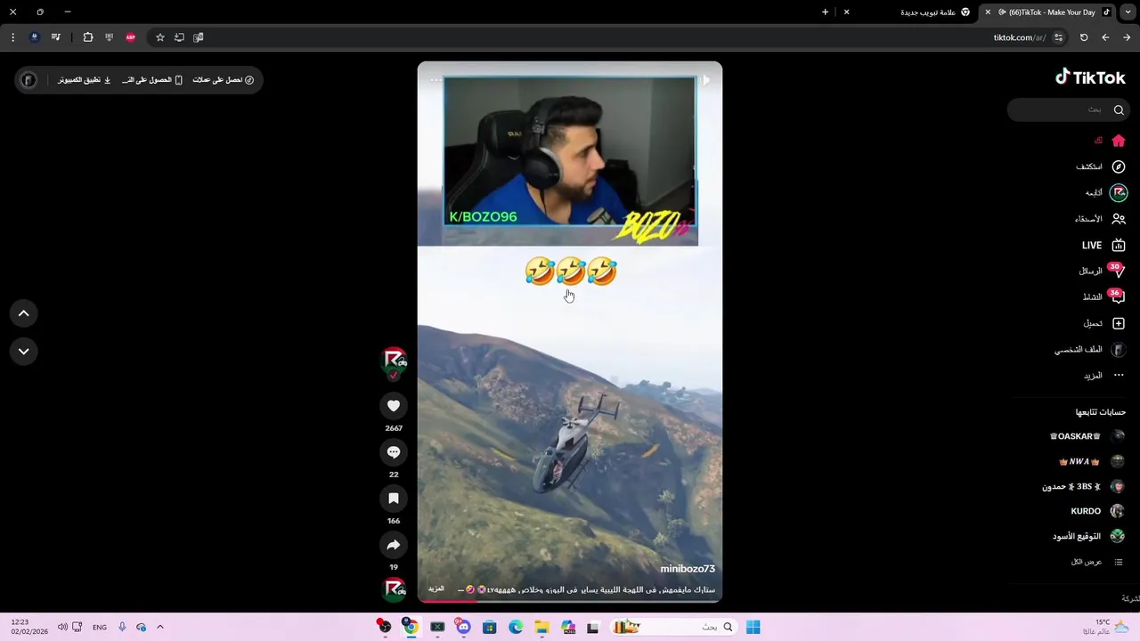This screenshot has width=1140, height=641.
Task: Expand 'عرض الكل' to view all accounts
Action: pyautogui.click(x=1096, y=562)
